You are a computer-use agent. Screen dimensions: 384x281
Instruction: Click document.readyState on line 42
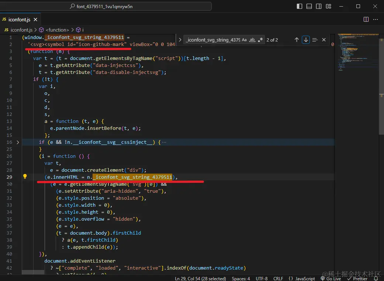coord(216,268)
